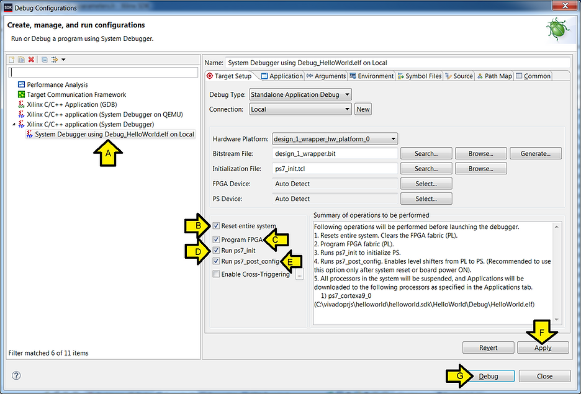Click the Filter launch configurations icon

pyautogui.click(x=54, y=59)
